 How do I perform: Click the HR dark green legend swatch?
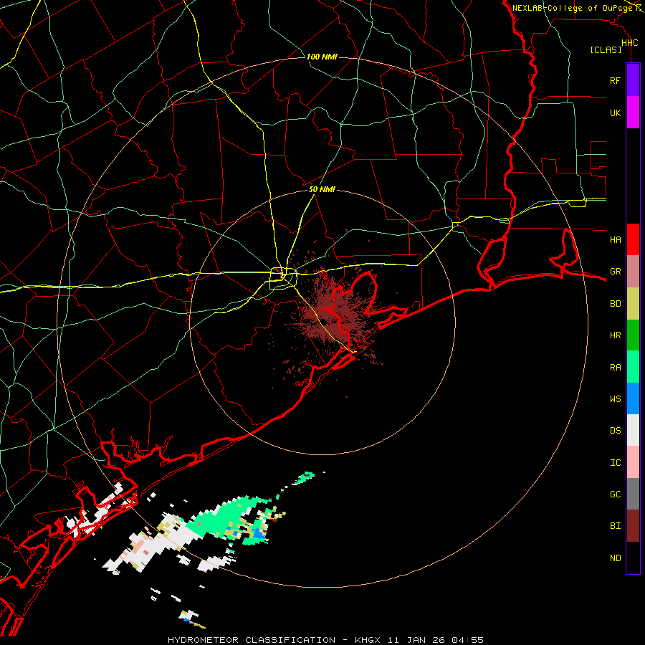pos(633,335)
